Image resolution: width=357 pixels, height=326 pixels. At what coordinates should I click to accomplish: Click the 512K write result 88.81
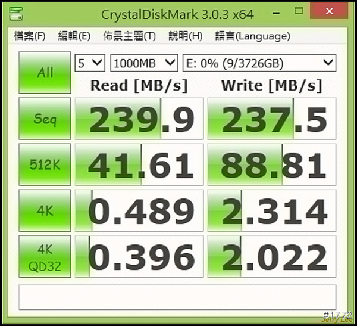pyautogui.click(x=272, y=164)
